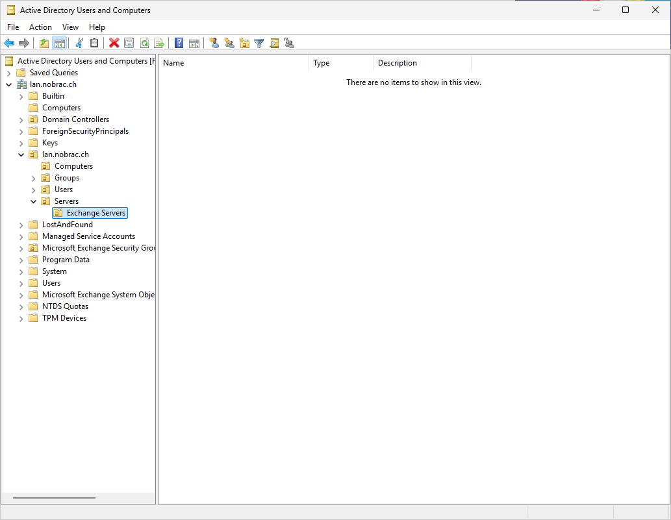Expand the ForeignSecurityPrincipals node

tap(21, 131)
